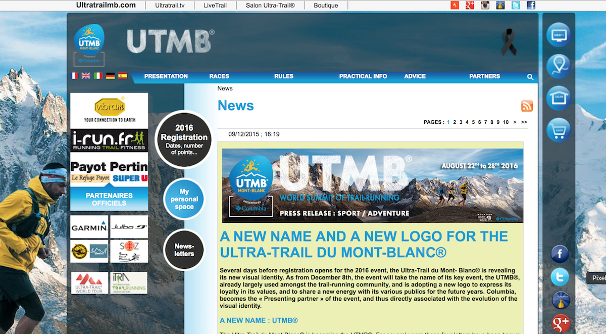Screen dimensions: 606x334
Task: Switch language with the Spanish flag
Action: [x=123, y=76]
